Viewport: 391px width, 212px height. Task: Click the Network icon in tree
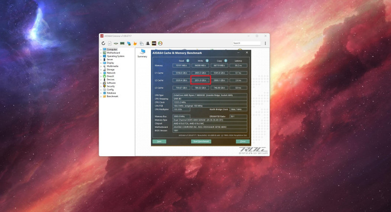click(x=105, y=72)
